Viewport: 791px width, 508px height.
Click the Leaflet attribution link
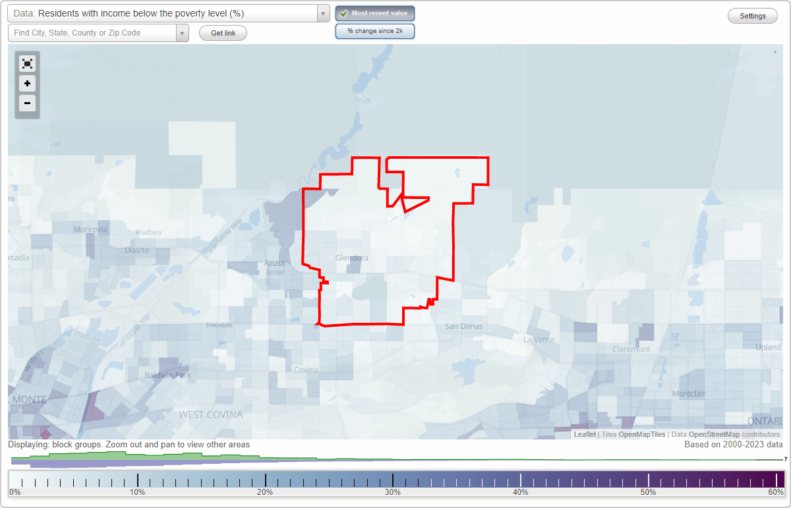(585, 434)
